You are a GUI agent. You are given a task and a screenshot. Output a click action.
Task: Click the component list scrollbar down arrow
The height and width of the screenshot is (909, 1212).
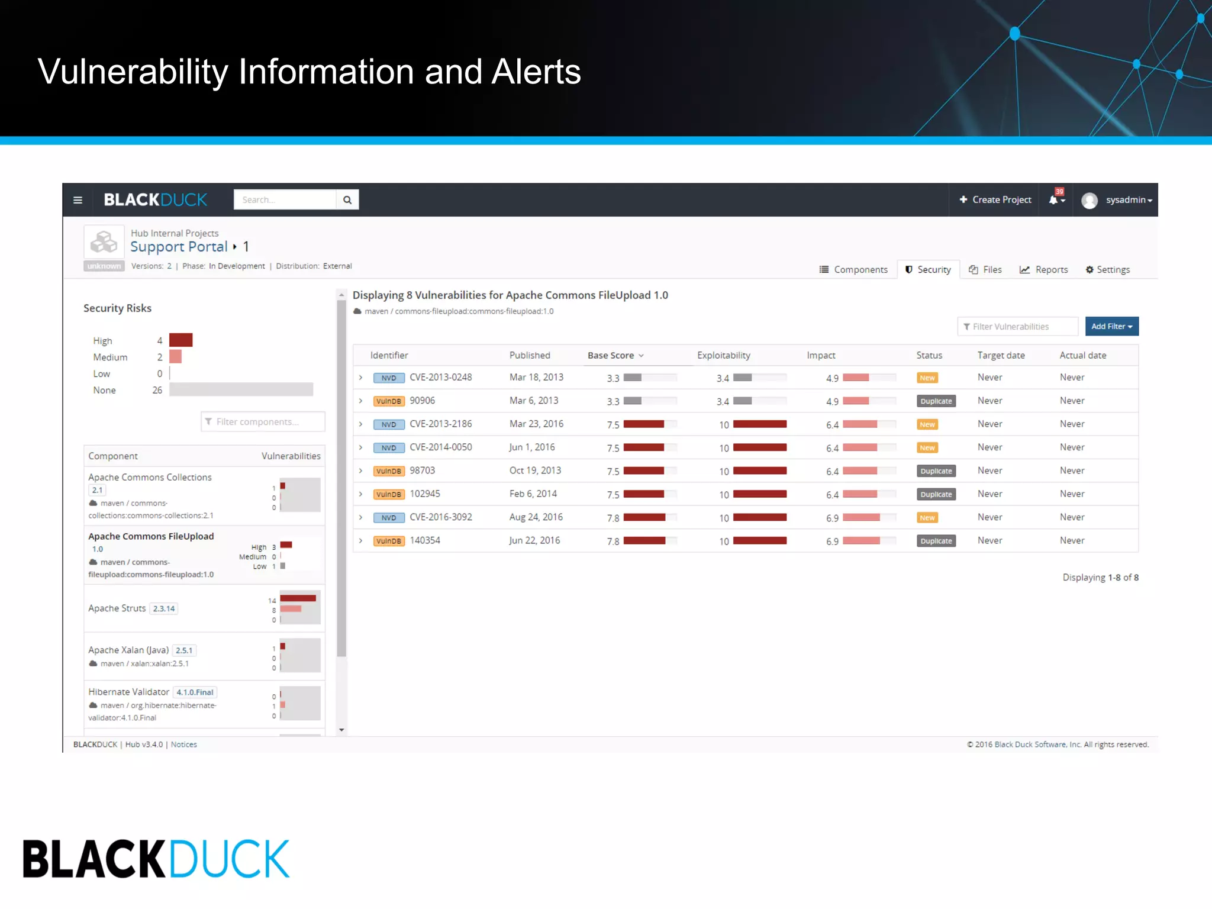341,730
